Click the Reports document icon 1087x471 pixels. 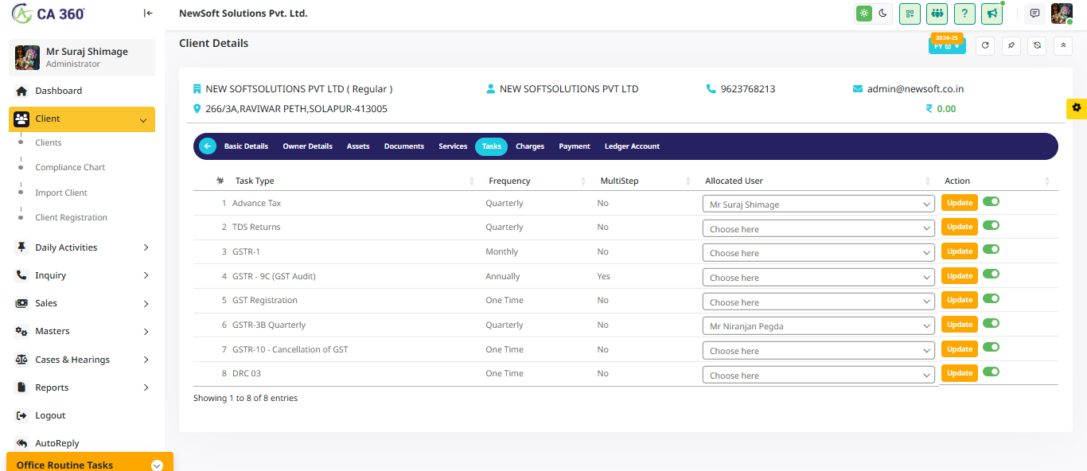point(21,387)
